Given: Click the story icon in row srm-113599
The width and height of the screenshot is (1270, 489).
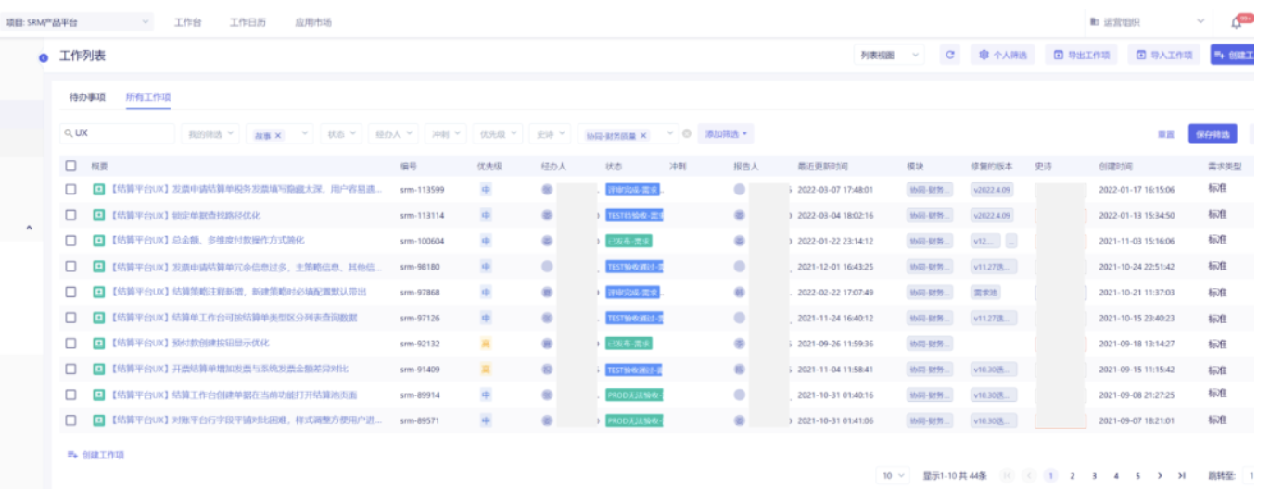Looking at the screenshot, I should point(98,189).
